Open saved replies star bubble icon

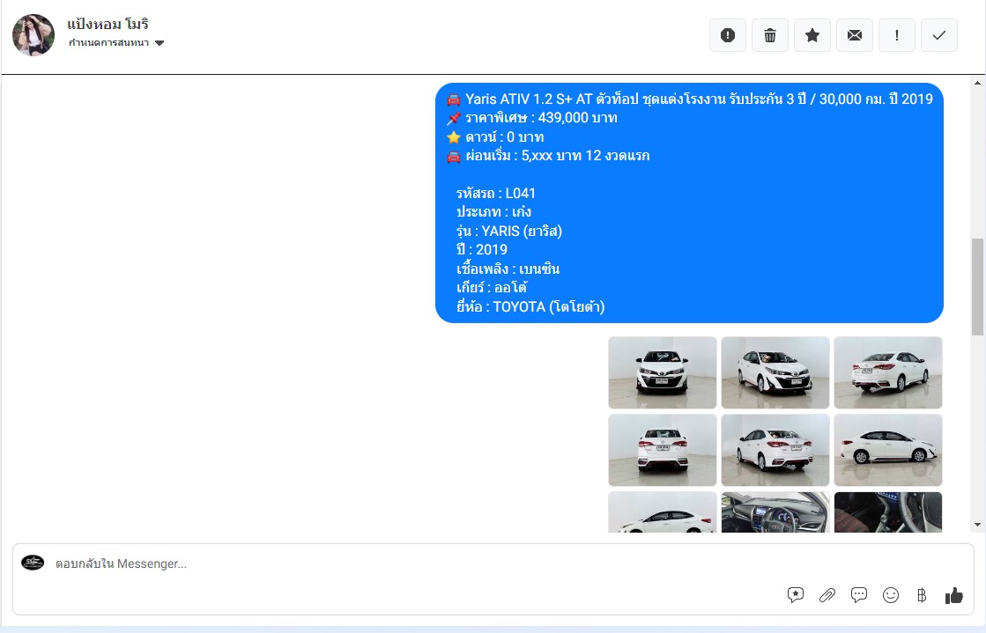[796, 595]
